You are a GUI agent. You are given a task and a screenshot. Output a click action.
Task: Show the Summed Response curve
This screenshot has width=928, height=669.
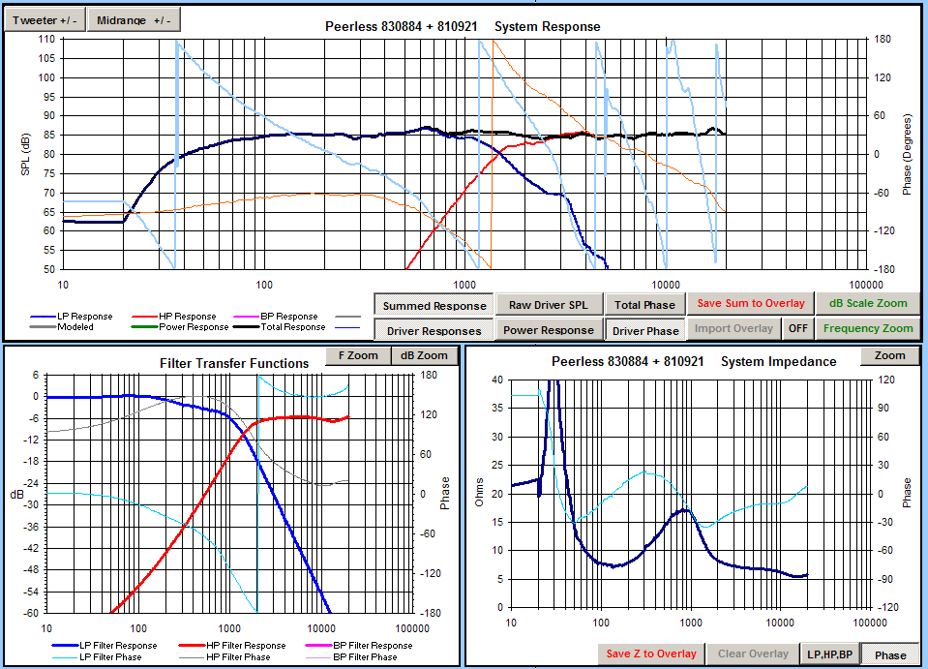[x=434, y=306]
